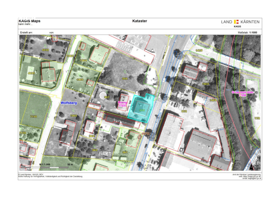Click the Schwemmtratten 77240 label
This screenshot has width=280, height=198.
click(242, 94)
